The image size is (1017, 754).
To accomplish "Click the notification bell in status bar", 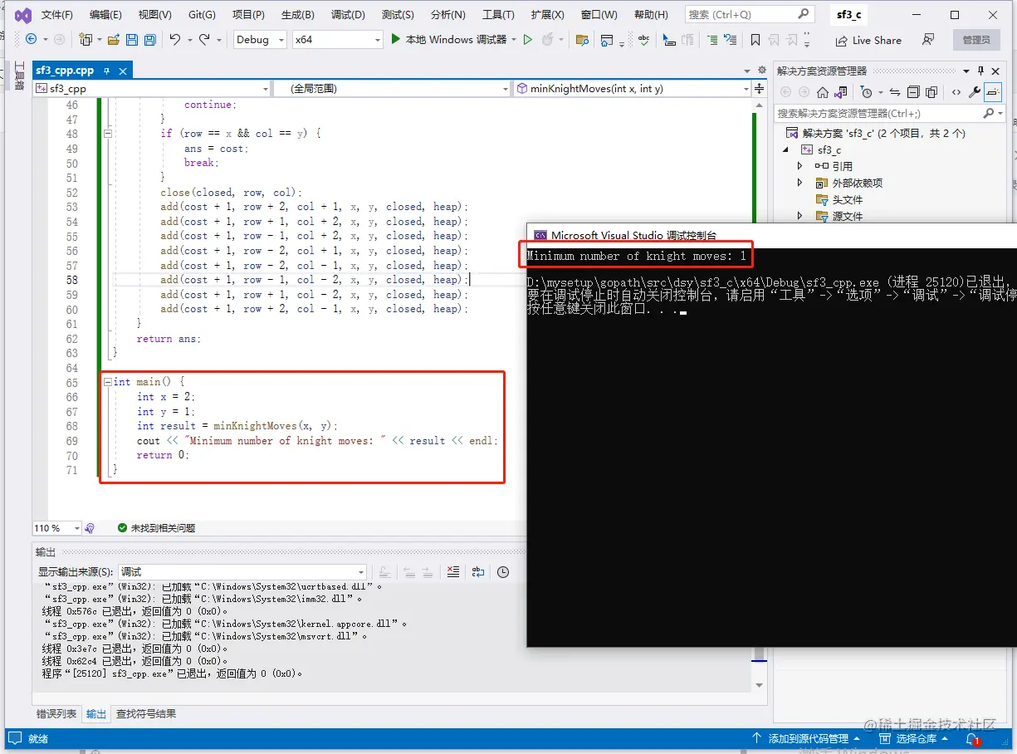I will pos(971,738).
